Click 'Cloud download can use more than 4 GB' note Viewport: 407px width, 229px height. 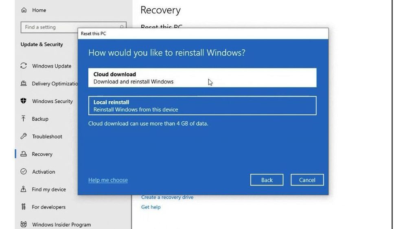pos(148,123)
